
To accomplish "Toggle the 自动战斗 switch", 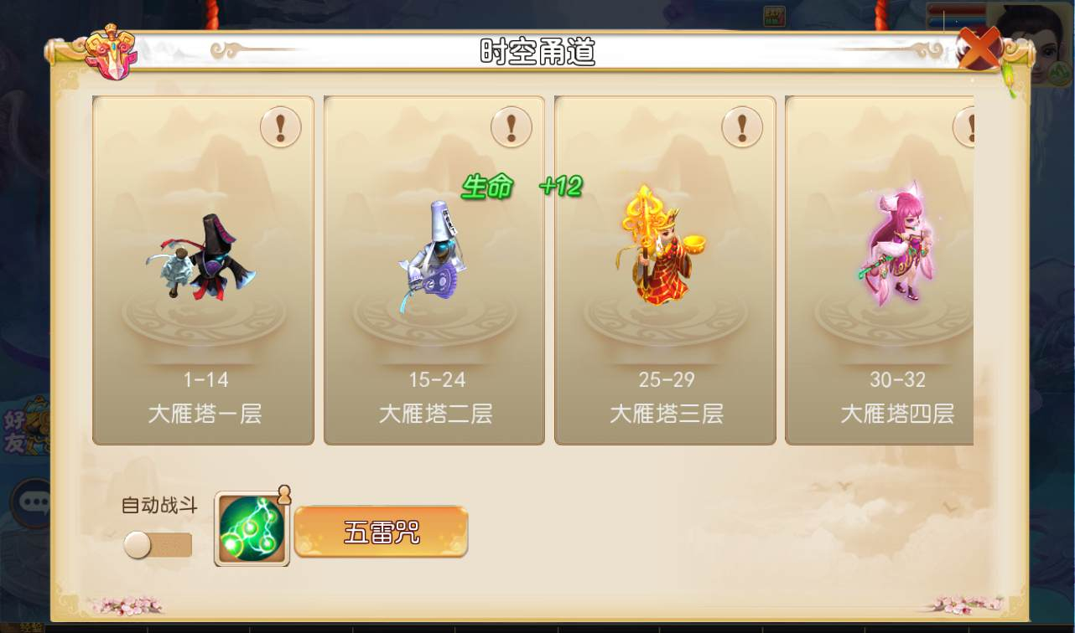I will pyautogui.click(x=158, y=546).
